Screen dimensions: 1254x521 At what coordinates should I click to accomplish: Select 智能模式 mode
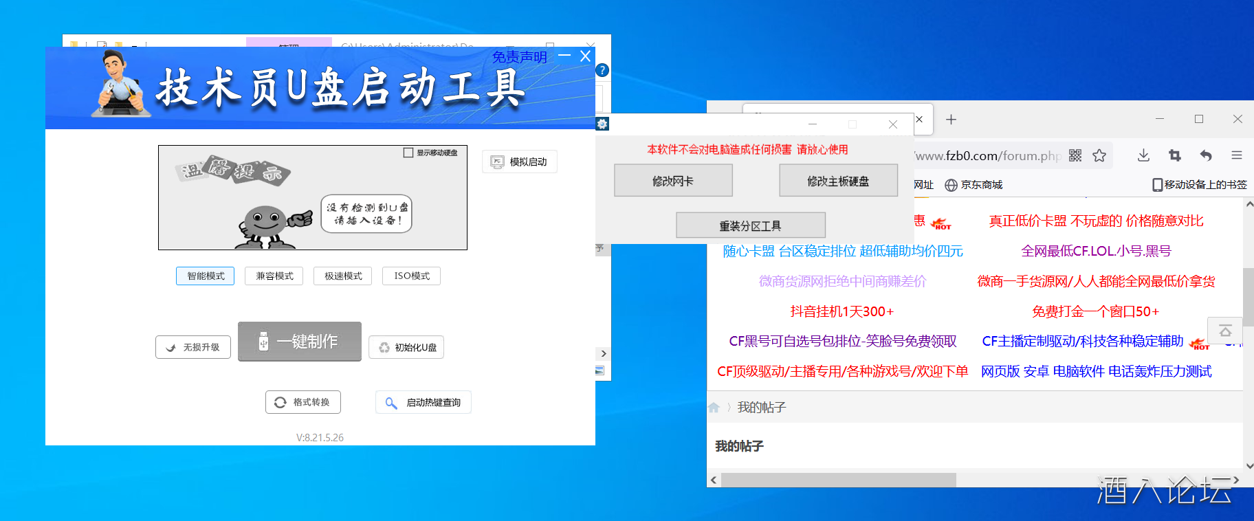206,276
